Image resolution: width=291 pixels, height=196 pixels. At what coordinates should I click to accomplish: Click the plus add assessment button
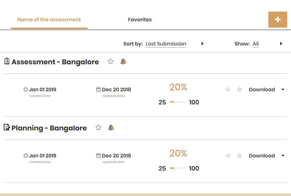click(x=278, y=19)
